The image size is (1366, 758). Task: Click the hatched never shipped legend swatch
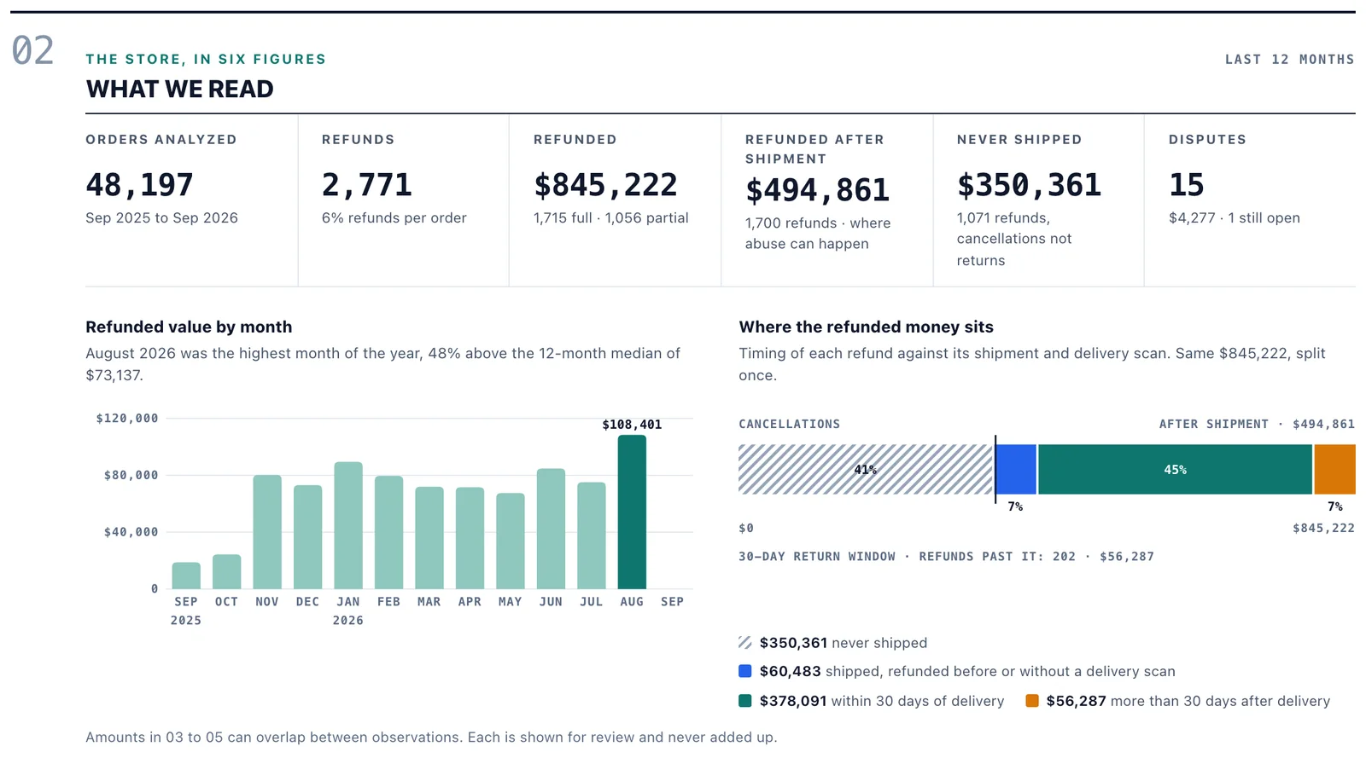click(745, 643)
